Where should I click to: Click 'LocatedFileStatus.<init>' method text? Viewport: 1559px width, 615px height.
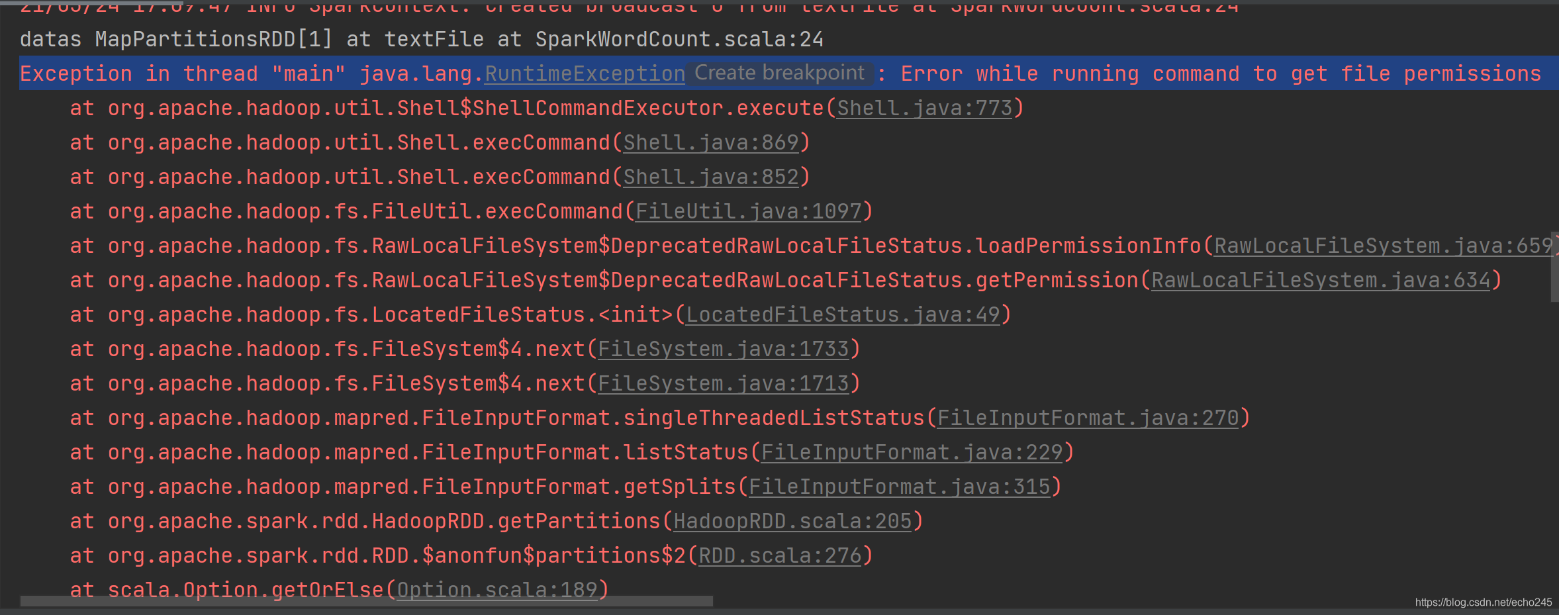pyautogui.click(x=522, y=314)
